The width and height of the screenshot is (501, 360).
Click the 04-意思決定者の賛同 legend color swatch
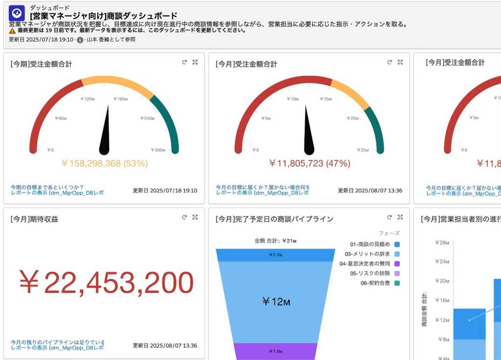[x=397, y=264]
